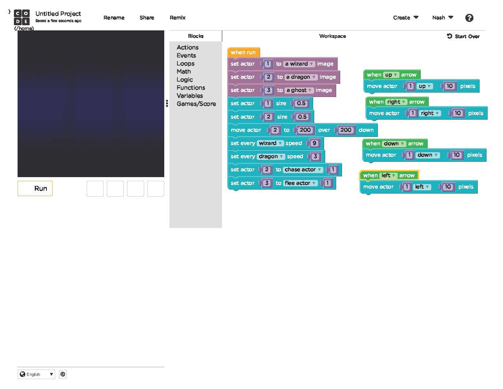503x389 pixels.
Task: Click the three-dot divider handle beside the play area
Action: tap(167, 104)
